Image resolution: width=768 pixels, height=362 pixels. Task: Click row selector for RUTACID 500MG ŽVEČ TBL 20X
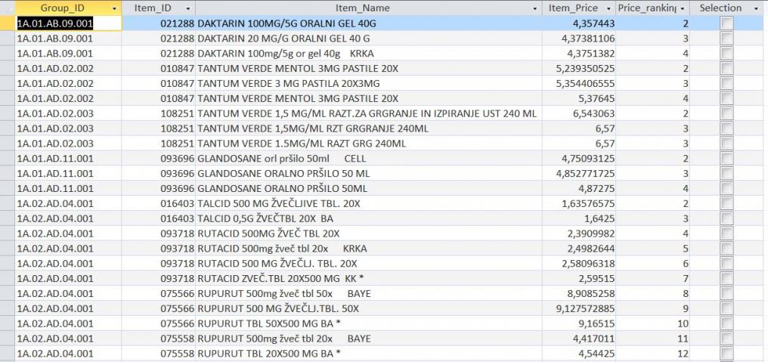pyautogui.click(x=8, y=234)
